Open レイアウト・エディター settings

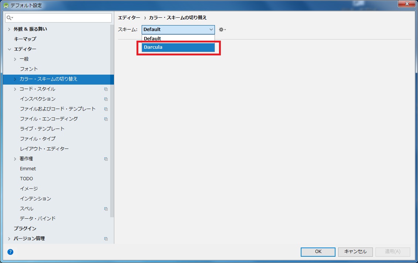click(44, 149)
